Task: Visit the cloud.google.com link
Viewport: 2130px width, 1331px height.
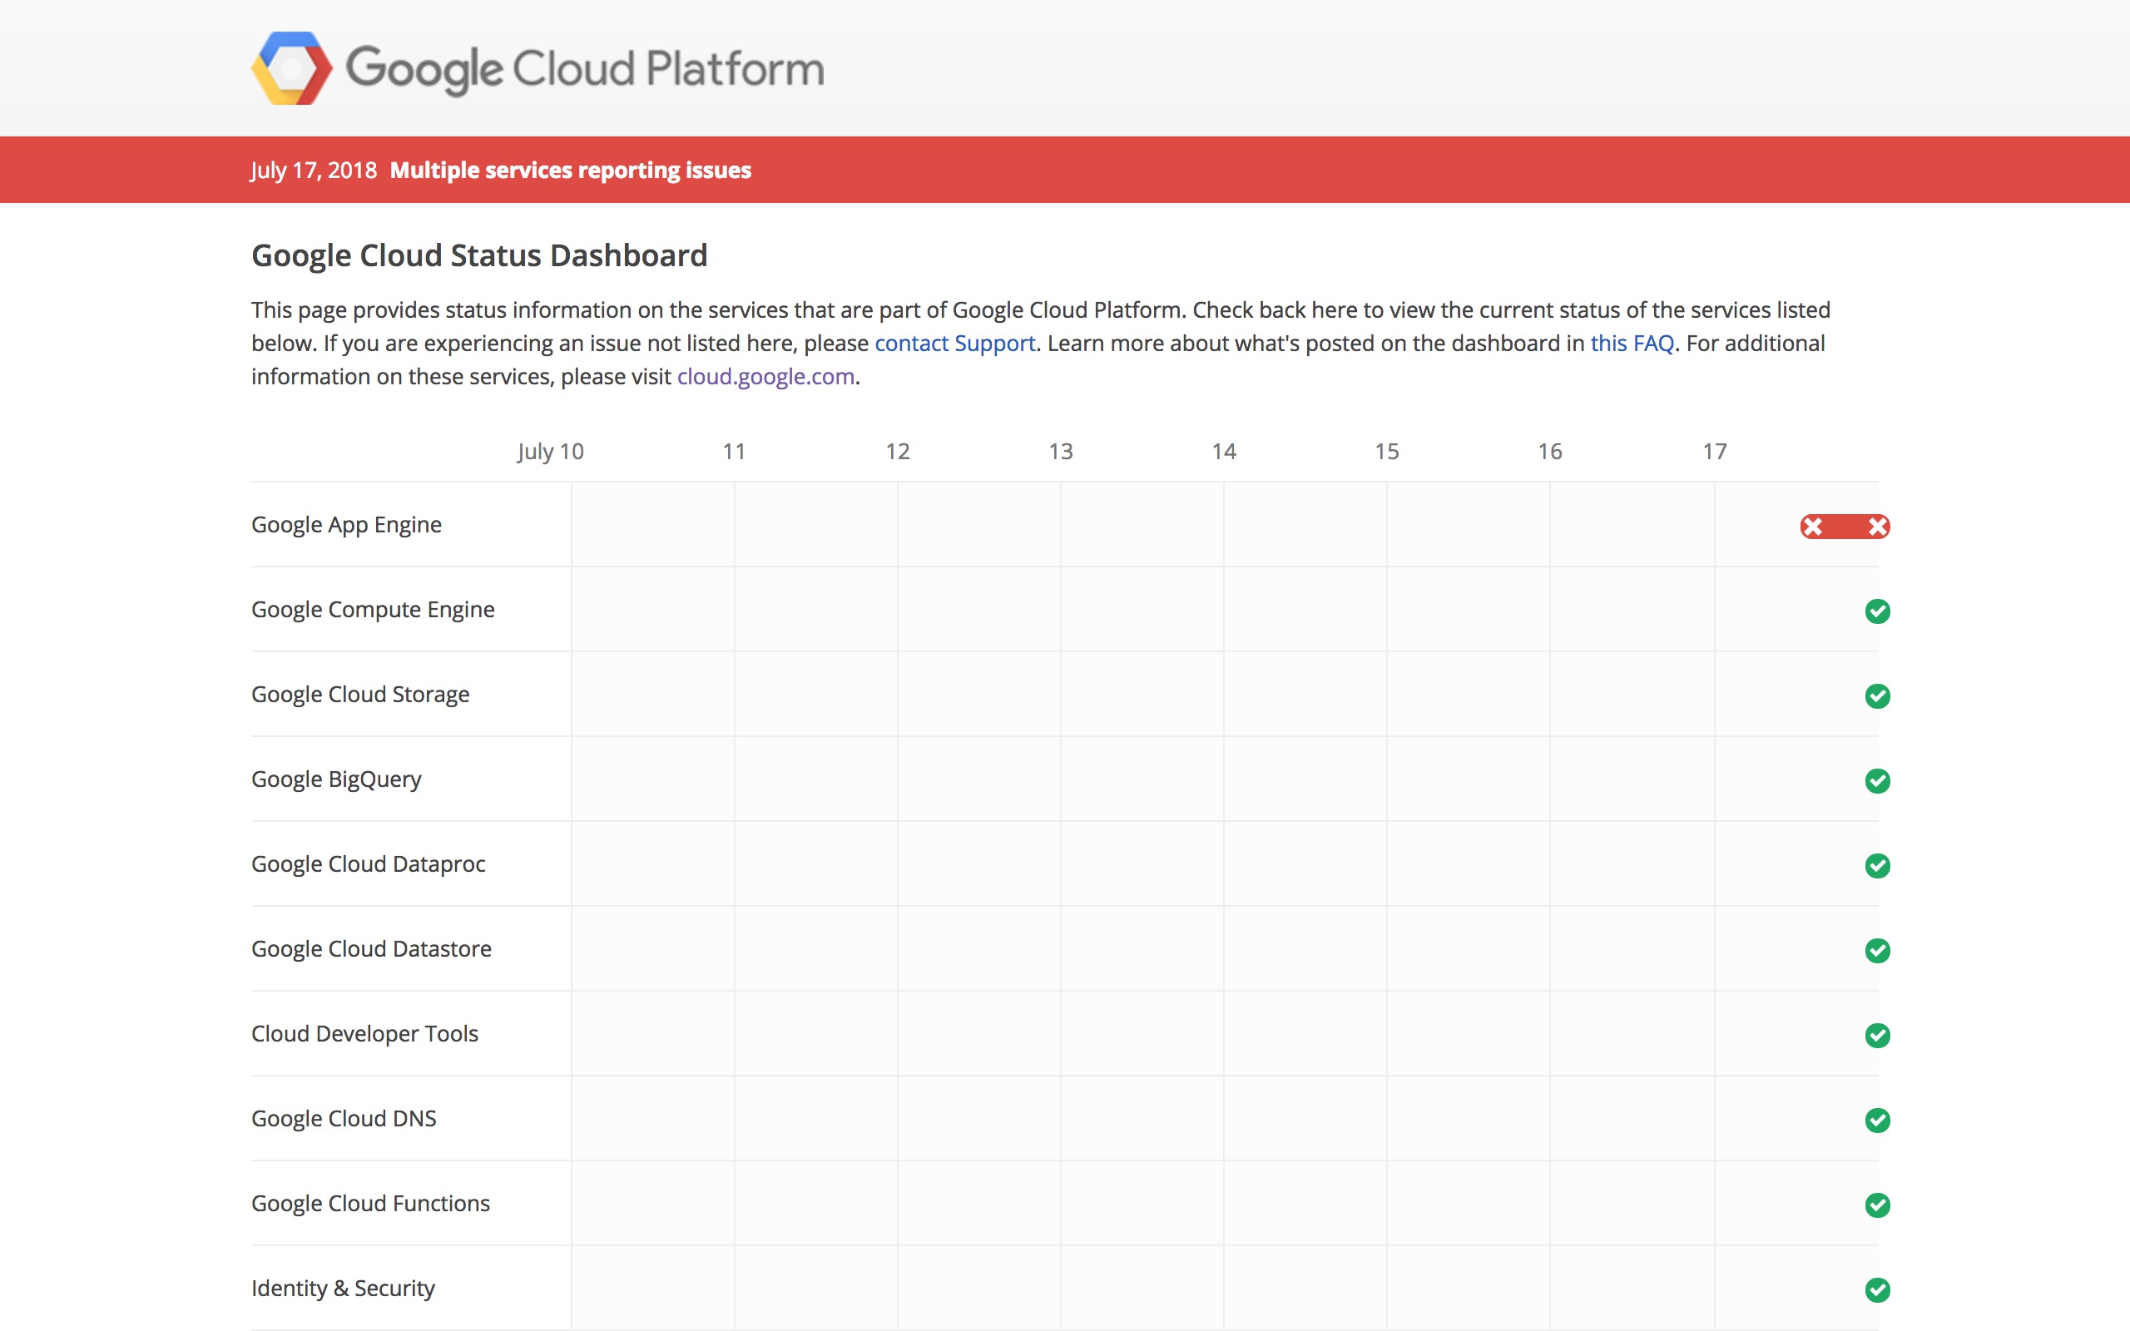Action: click(765, 377)
